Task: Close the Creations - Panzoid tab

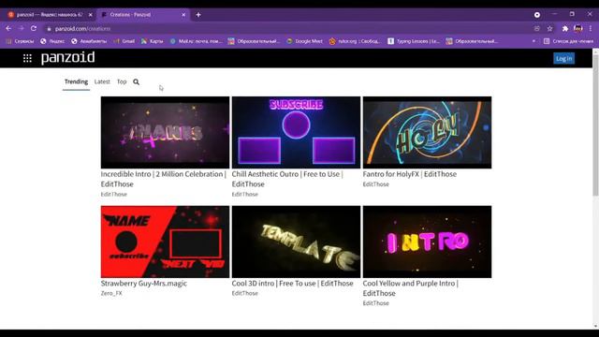Action: click(x=183, y=15)
